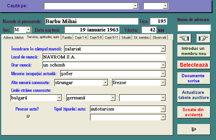Click Introduc un membru nou button

(x=194, y=51)
